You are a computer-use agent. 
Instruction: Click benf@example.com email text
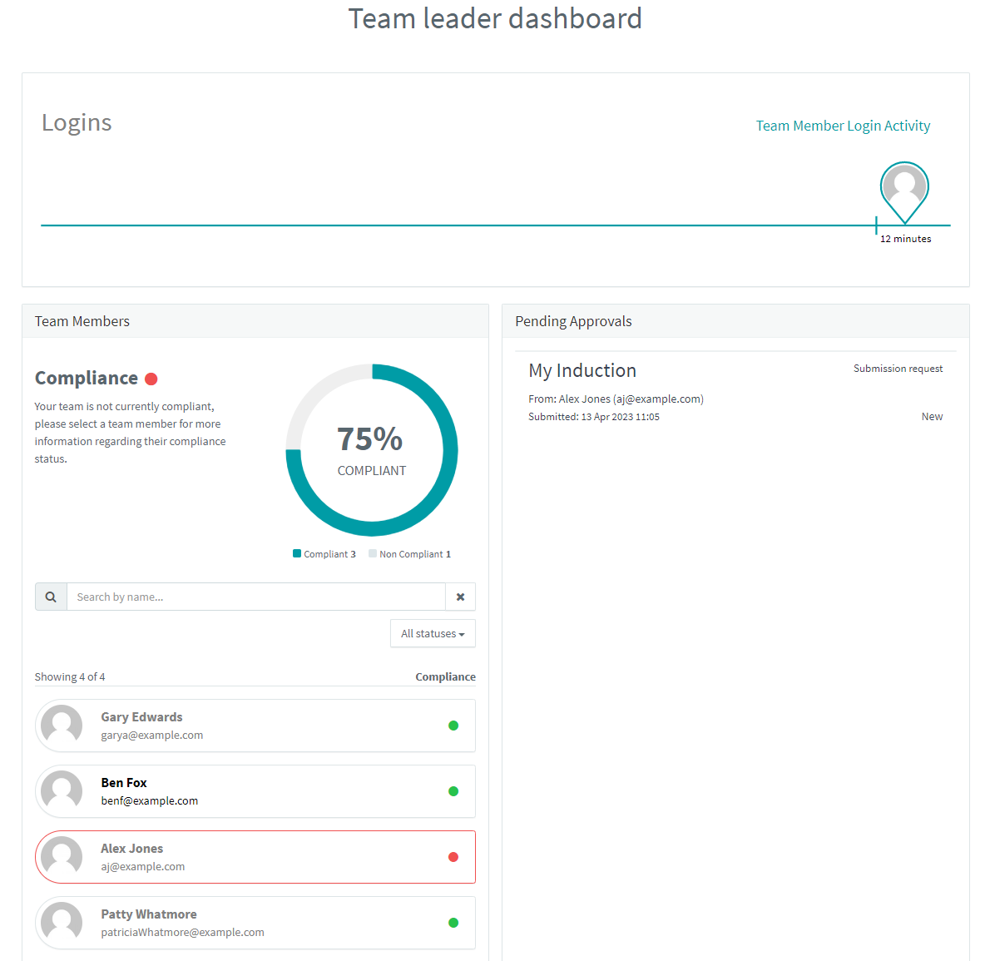tap(150, 800)
